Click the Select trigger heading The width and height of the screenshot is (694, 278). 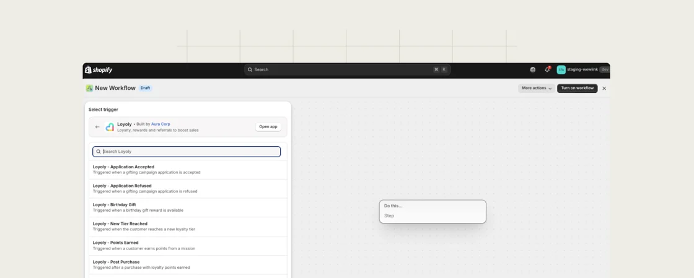click(103, 110)
